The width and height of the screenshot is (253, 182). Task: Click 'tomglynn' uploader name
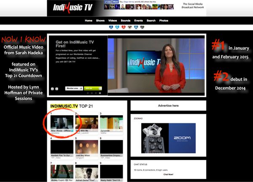point(80,158)
